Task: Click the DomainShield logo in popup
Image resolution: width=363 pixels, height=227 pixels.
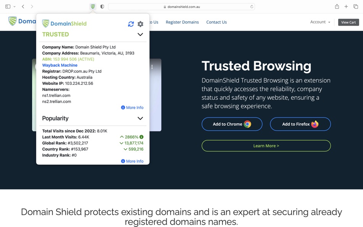Action: (x=64, y=23)
